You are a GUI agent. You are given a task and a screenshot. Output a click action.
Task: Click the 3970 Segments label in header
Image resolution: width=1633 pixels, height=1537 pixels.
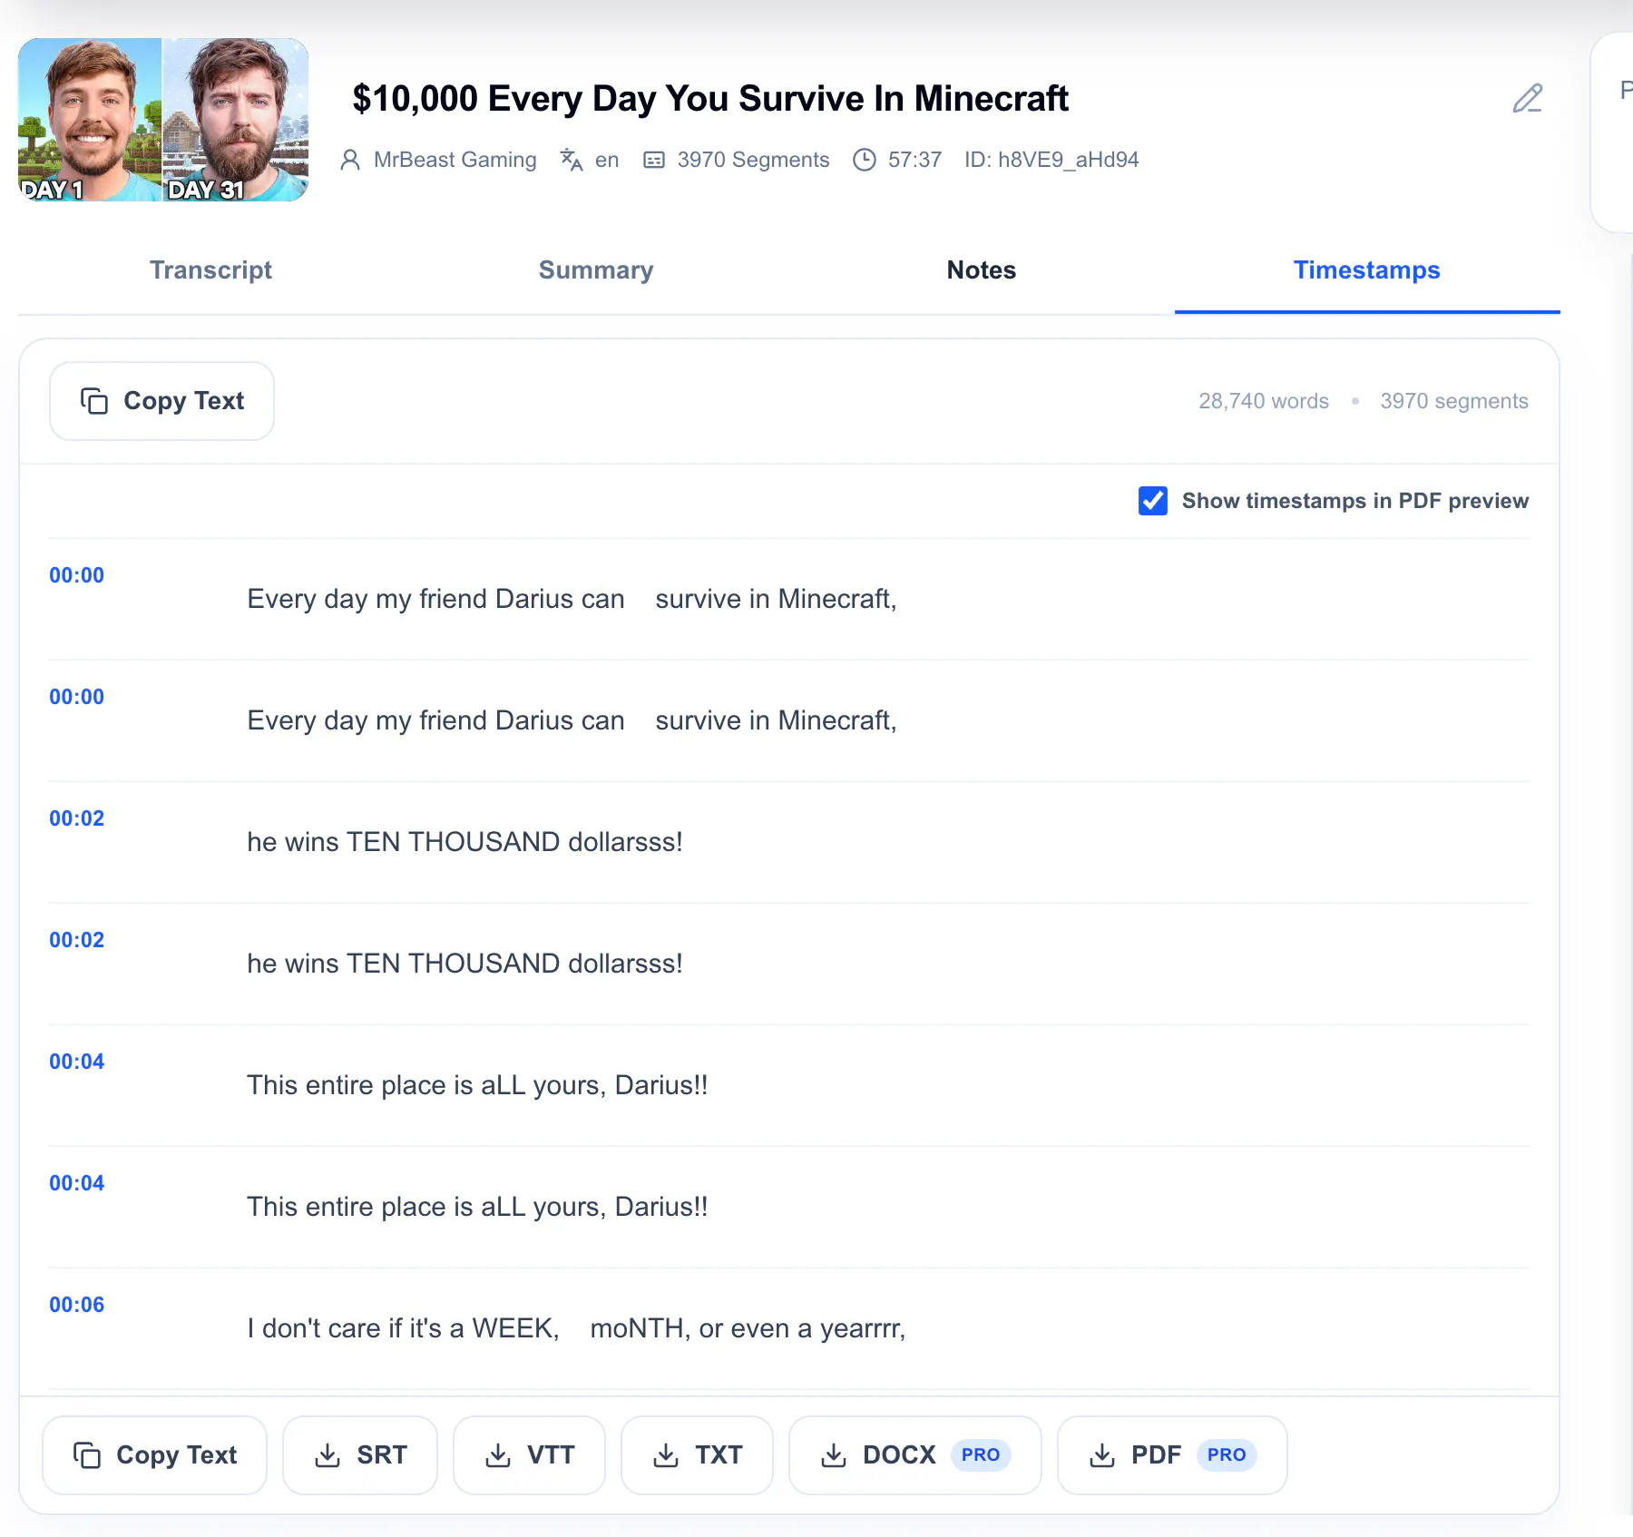(753, 160)
